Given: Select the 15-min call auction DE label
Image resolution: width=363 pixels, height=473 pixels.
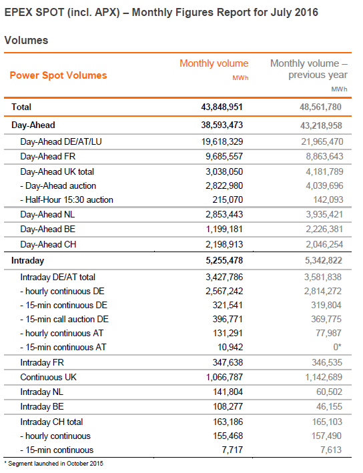Looking at the screenshot, I should pos(64,319).
